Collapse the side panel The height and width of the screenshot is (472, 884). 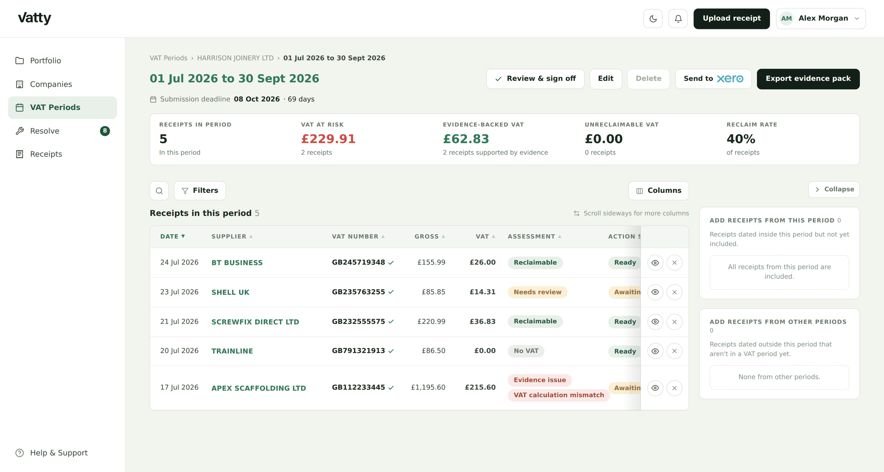(834, 190)
